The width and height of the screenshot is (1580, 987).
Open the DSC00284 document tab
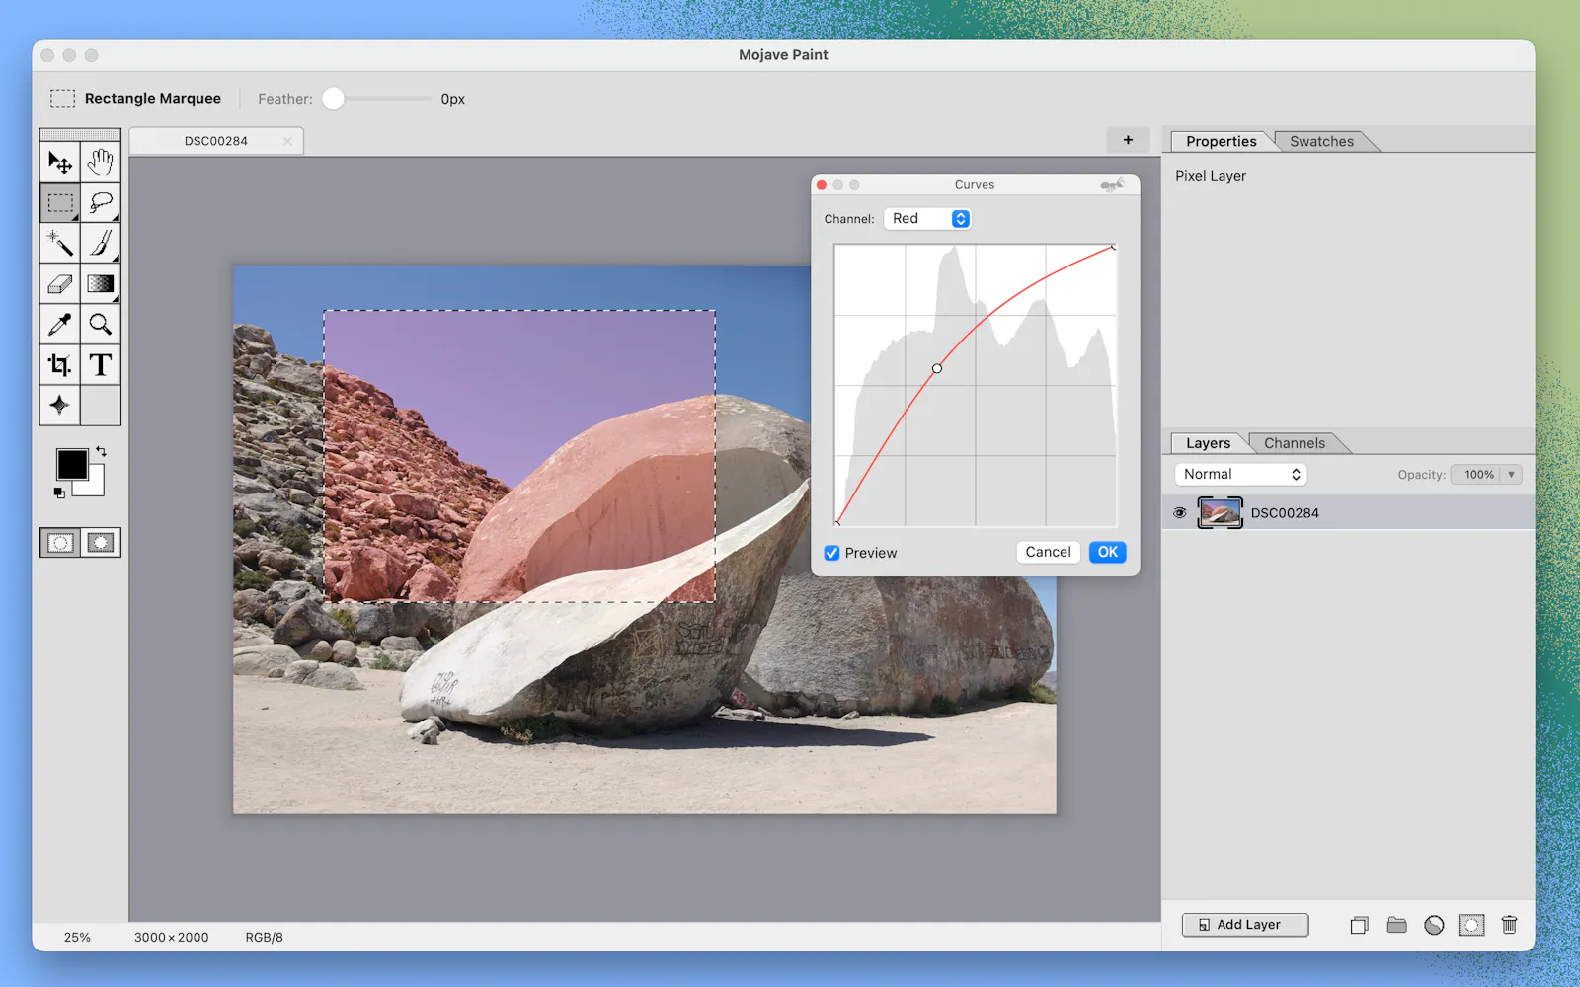coord(215,141)
